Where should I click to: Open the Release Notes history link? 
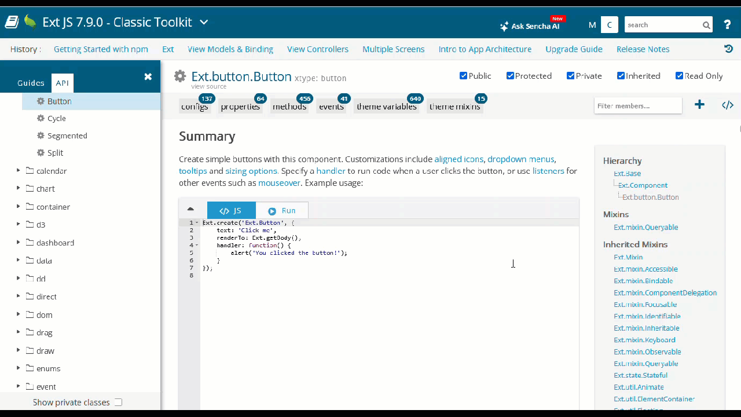(x=643, y=49)
